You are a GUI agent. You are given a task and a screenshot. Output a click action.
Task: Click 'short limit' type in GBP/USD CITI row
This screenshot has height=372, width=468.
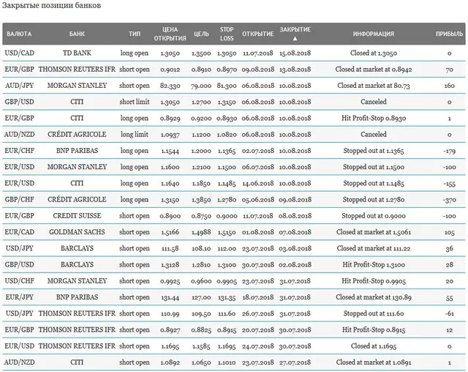pos(135,102)
